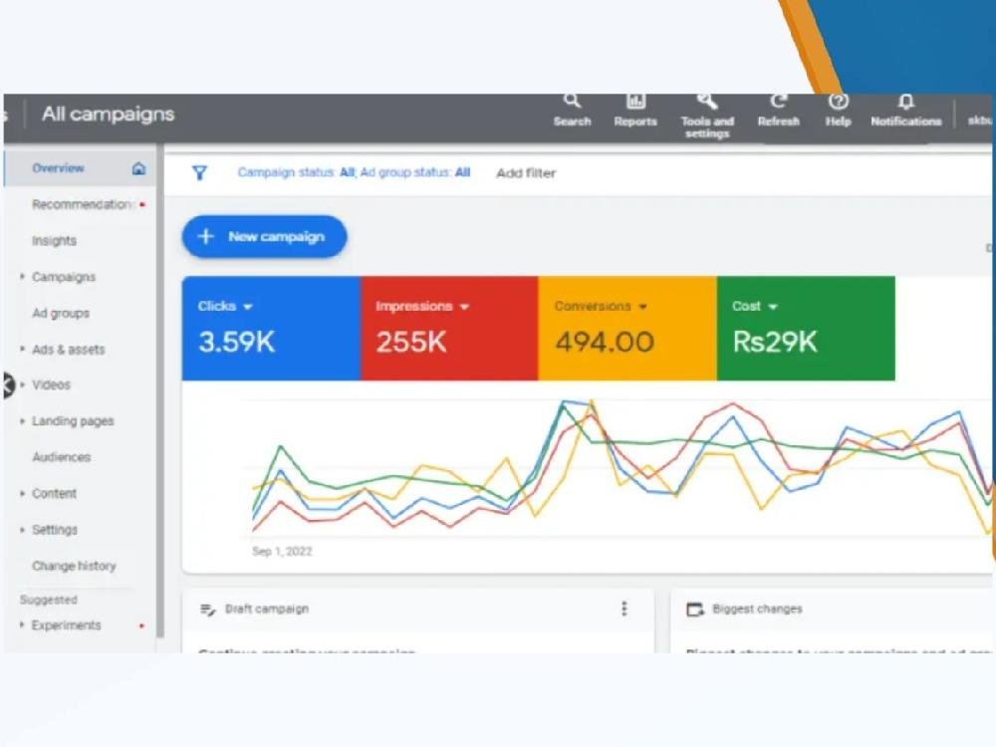The height and width of the screenshot is (747, 996).
Task: Open Draft campaign three-dot menu
Action: click(x=624, y=609)
